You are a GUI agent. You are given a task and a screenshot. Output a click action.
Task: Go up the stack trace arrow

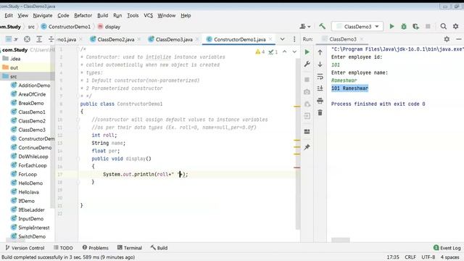coord(320,52)
